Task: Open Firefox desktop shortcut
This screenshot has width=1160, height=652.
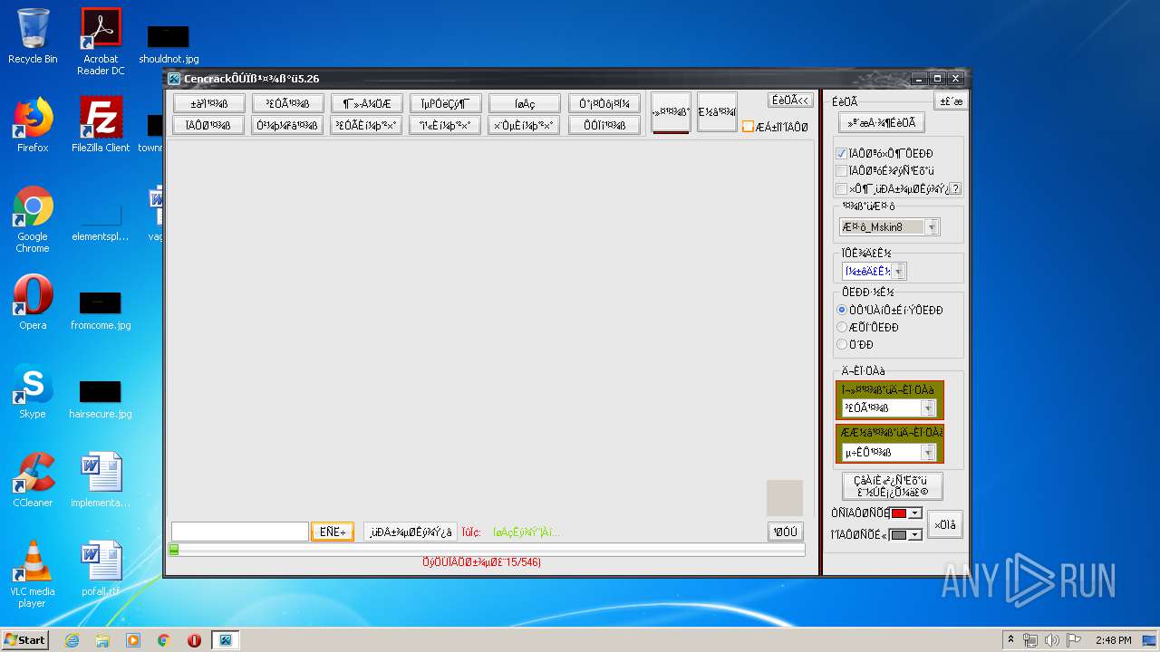Action: [33, 125]
